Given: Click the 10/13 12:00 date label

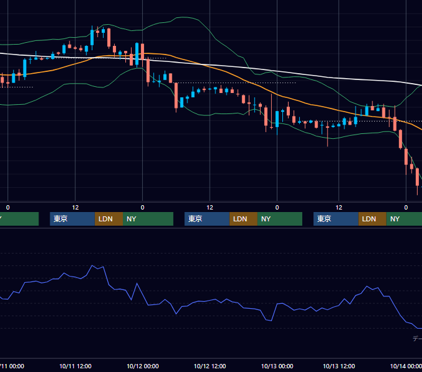Looking at the screenshot, I should (339, 366).
